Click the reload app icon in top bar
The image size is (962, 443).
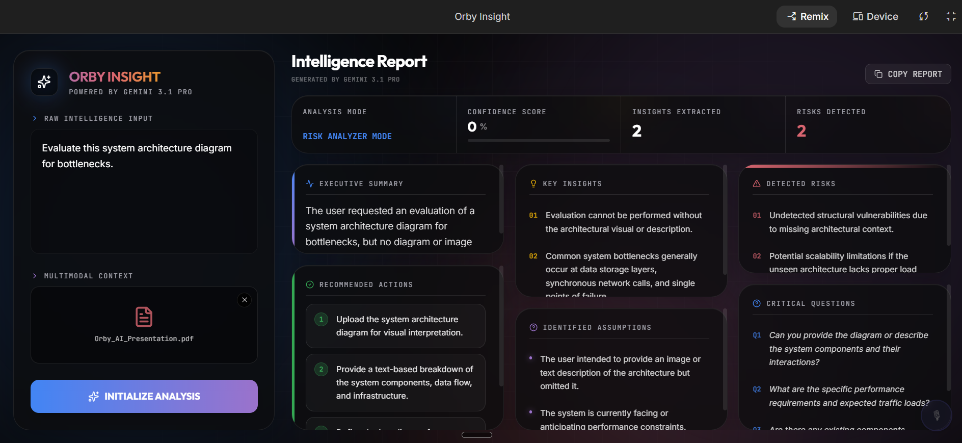pyautogui.click(x=923, y=17)
